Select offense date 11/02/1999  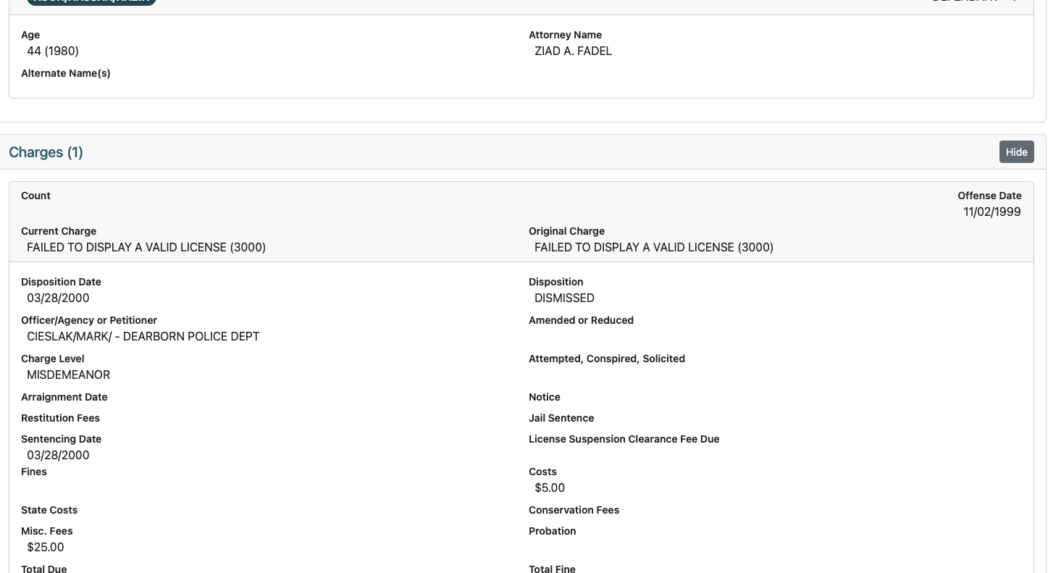(x=992, y=212)
